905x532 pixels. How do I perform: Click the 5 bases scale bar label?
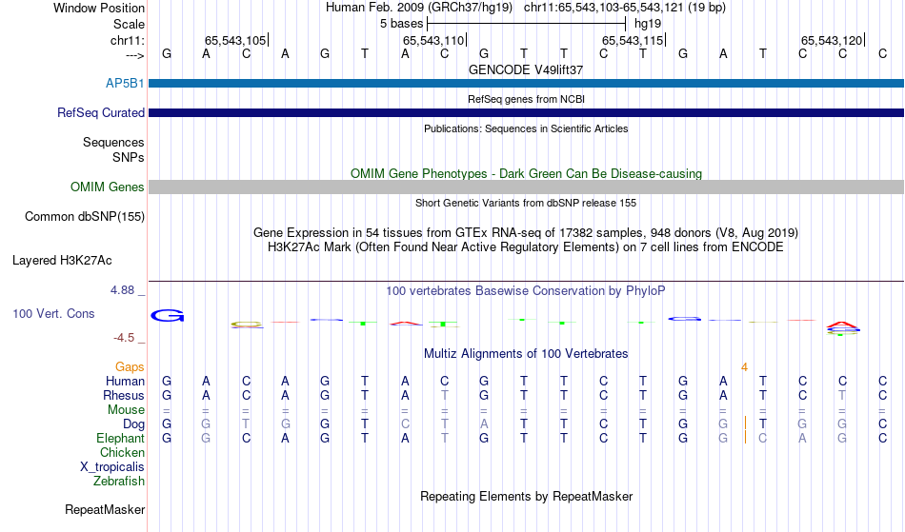click(x=401, y=24)
